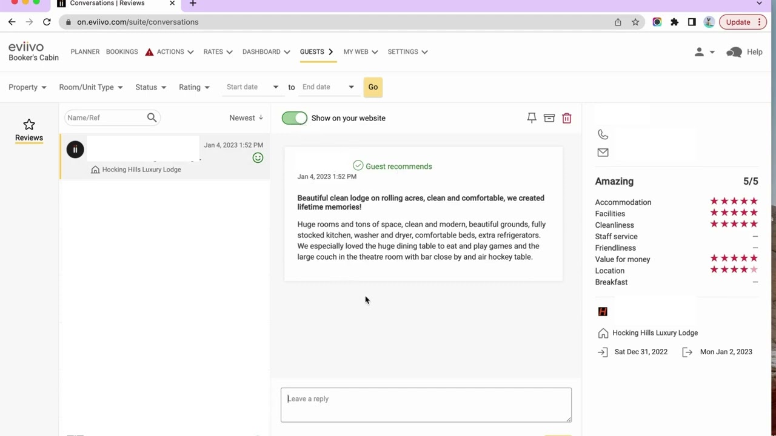
Task: Expand the Rates menu
Action: [218, 52]
